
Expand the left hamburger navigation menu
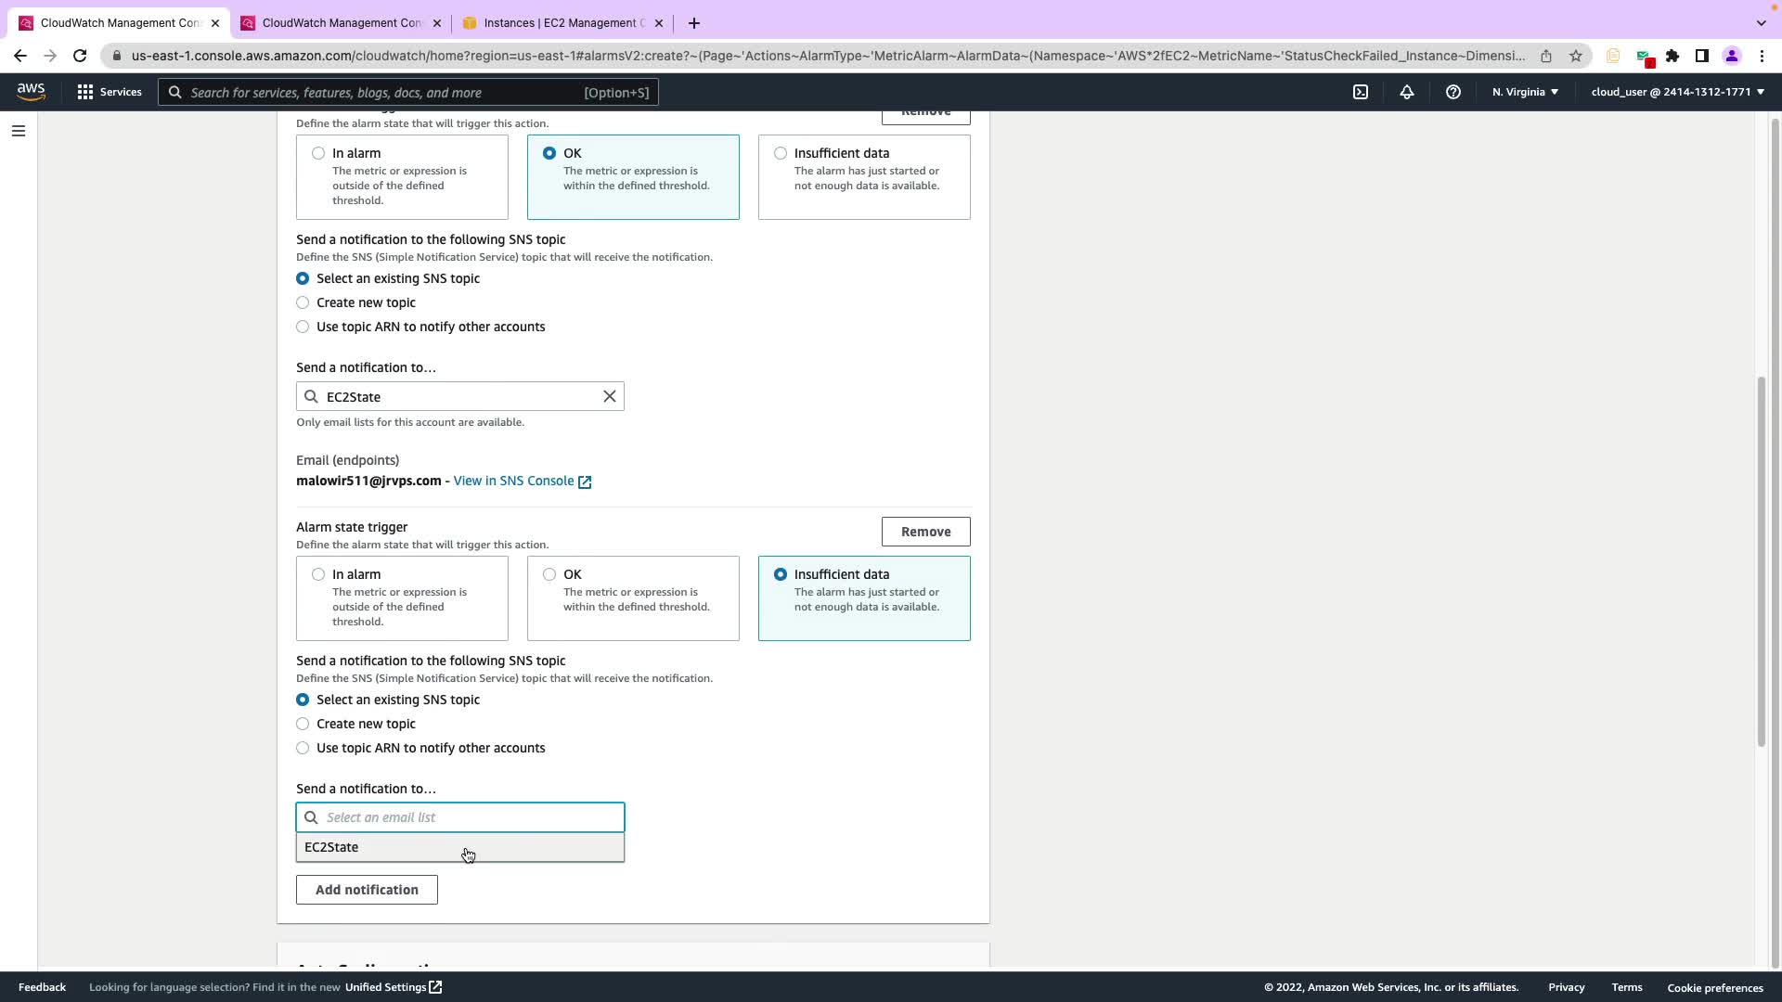coord(19,131)
